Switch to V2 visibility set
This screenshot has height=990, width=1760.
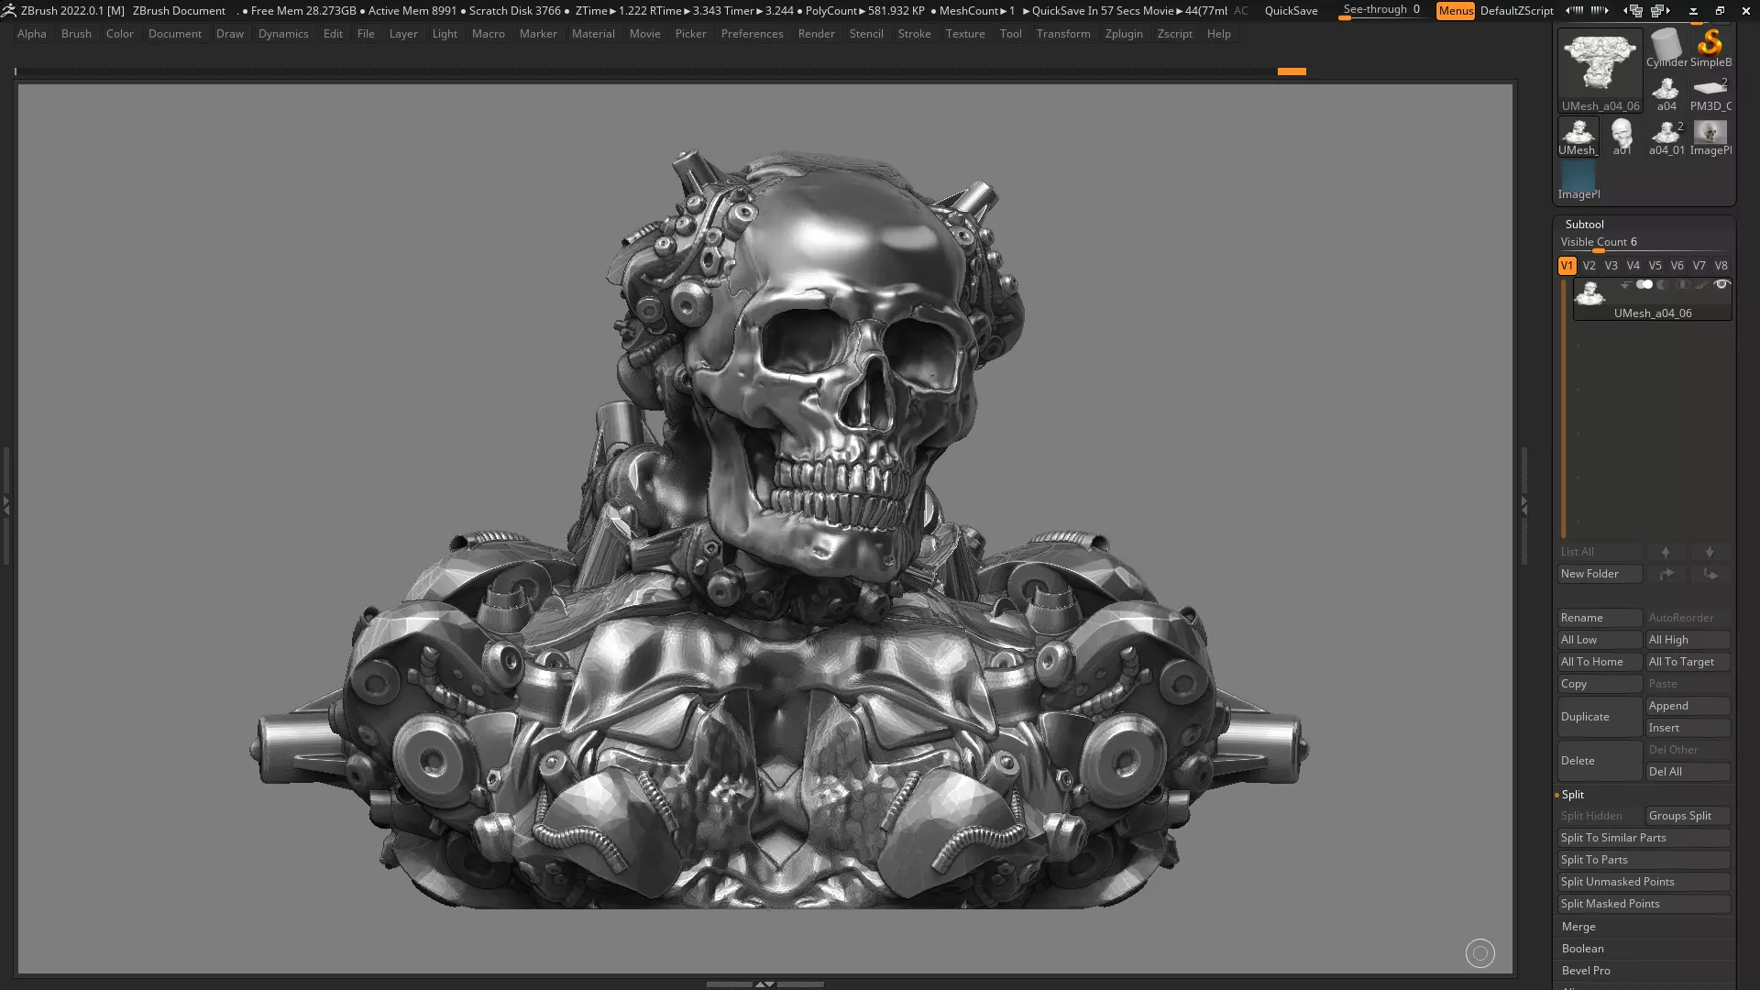pos(1589,266)
